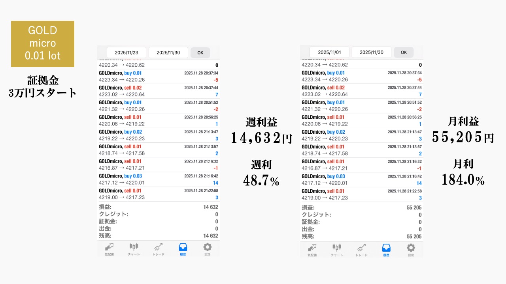Tap Trade (トレード) icon in left weekly panel
Image resolution: width=506 pixels, height=284 pixels.
pos(158,249)
